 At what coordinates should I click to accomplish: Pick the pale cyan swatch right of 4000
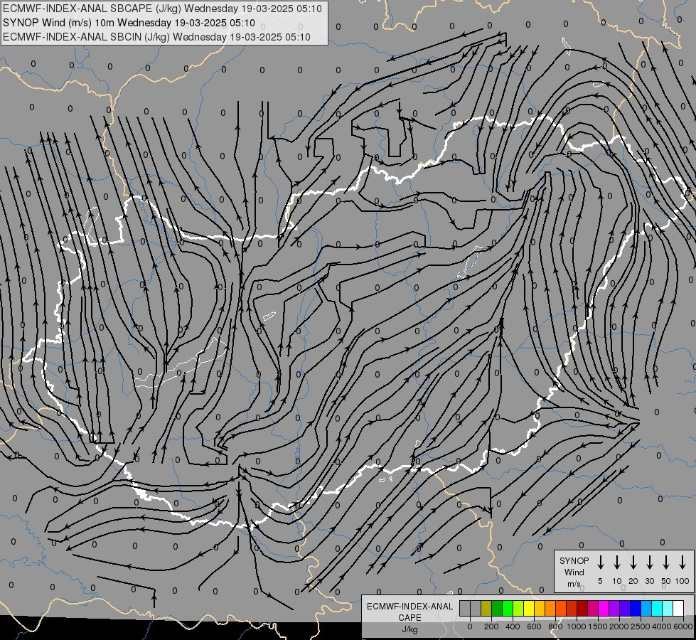click(667, 608)
